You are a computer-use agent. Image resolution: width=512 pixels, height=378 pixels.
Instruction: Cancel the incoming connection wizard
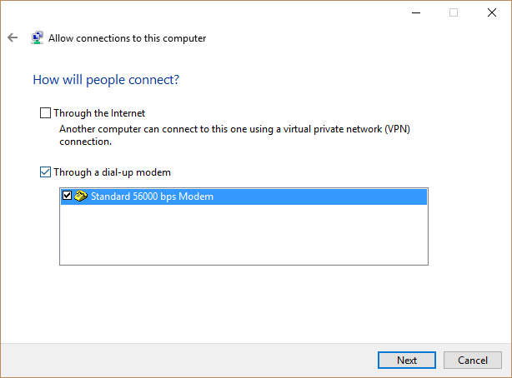click(473, 360)
